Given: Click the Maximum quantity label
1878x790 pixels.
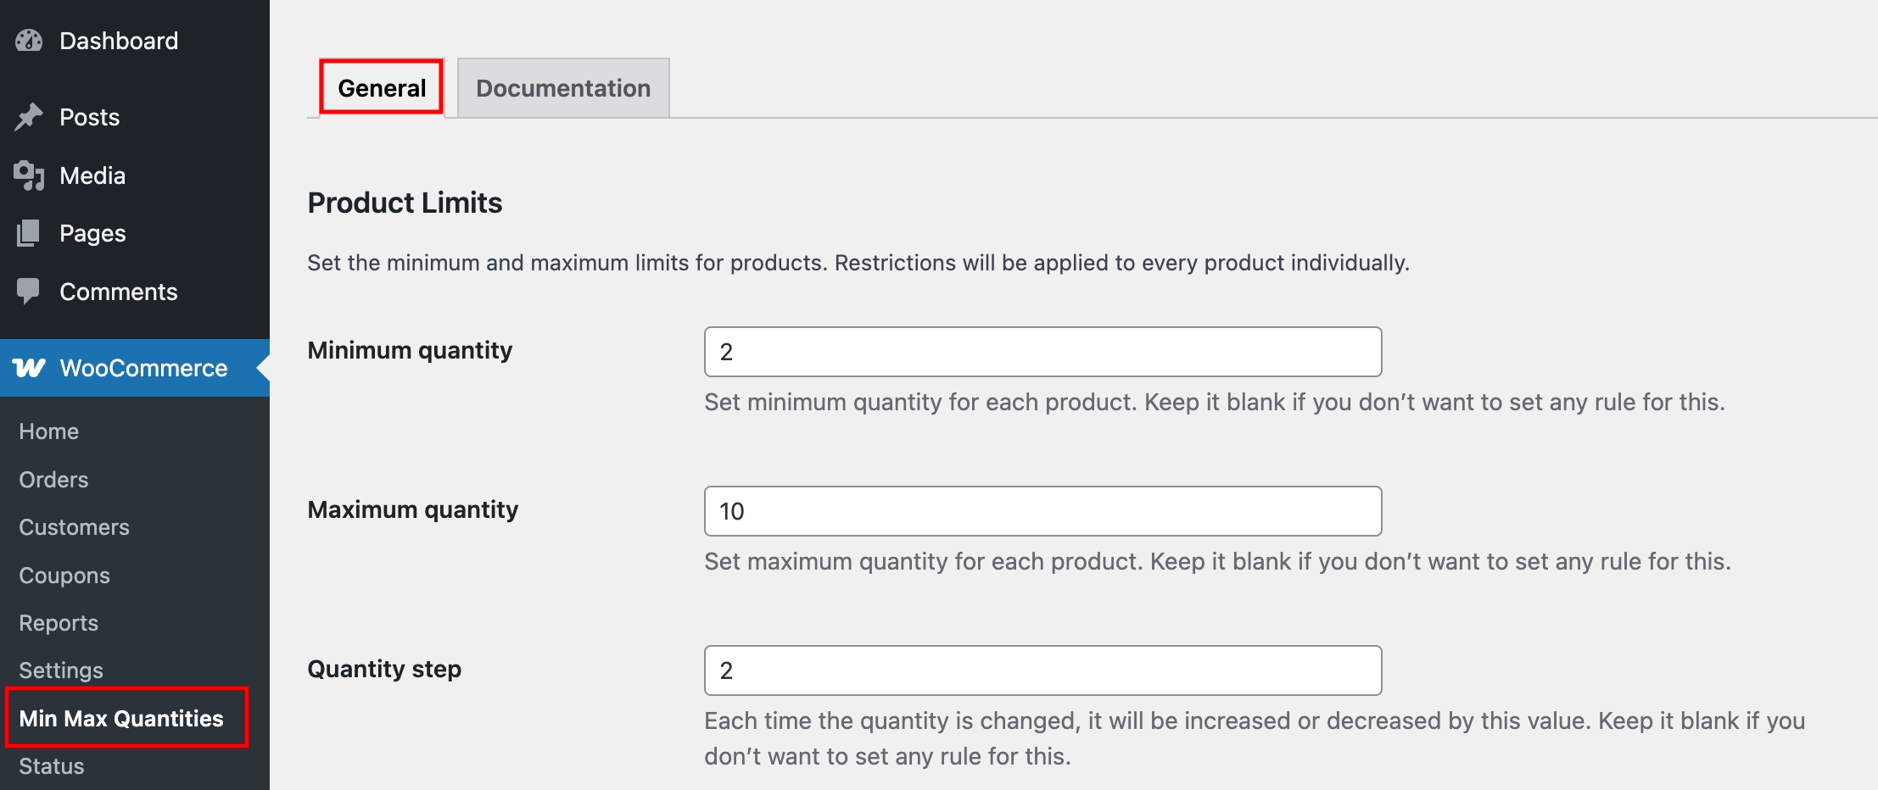Looking at the screenshot, I should coord(412,509).
